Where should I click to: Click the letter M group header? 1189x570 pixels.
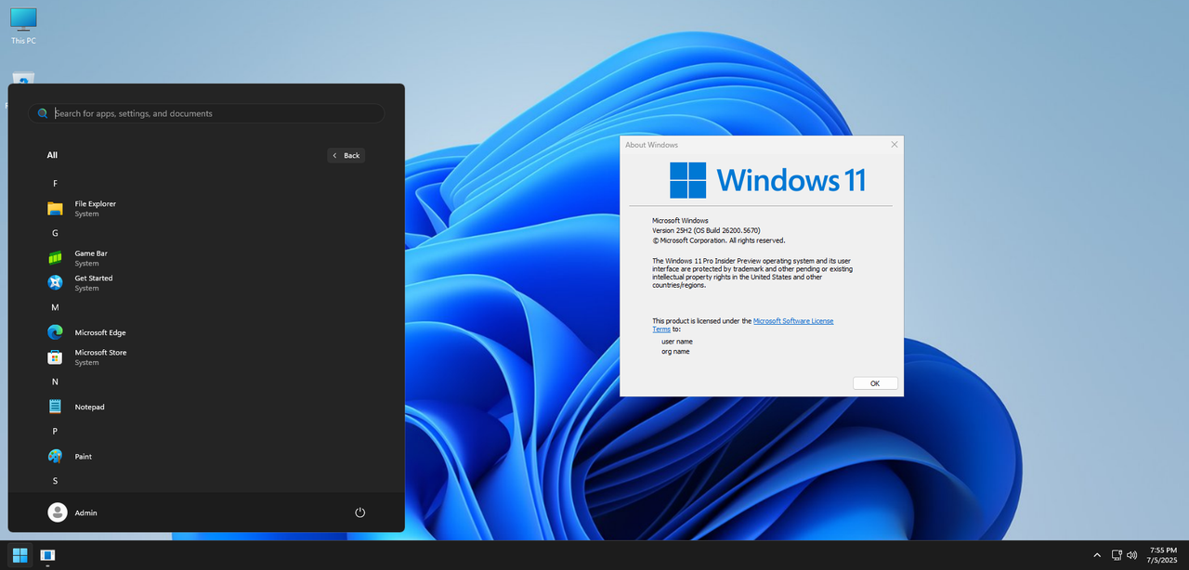[55, 307]
